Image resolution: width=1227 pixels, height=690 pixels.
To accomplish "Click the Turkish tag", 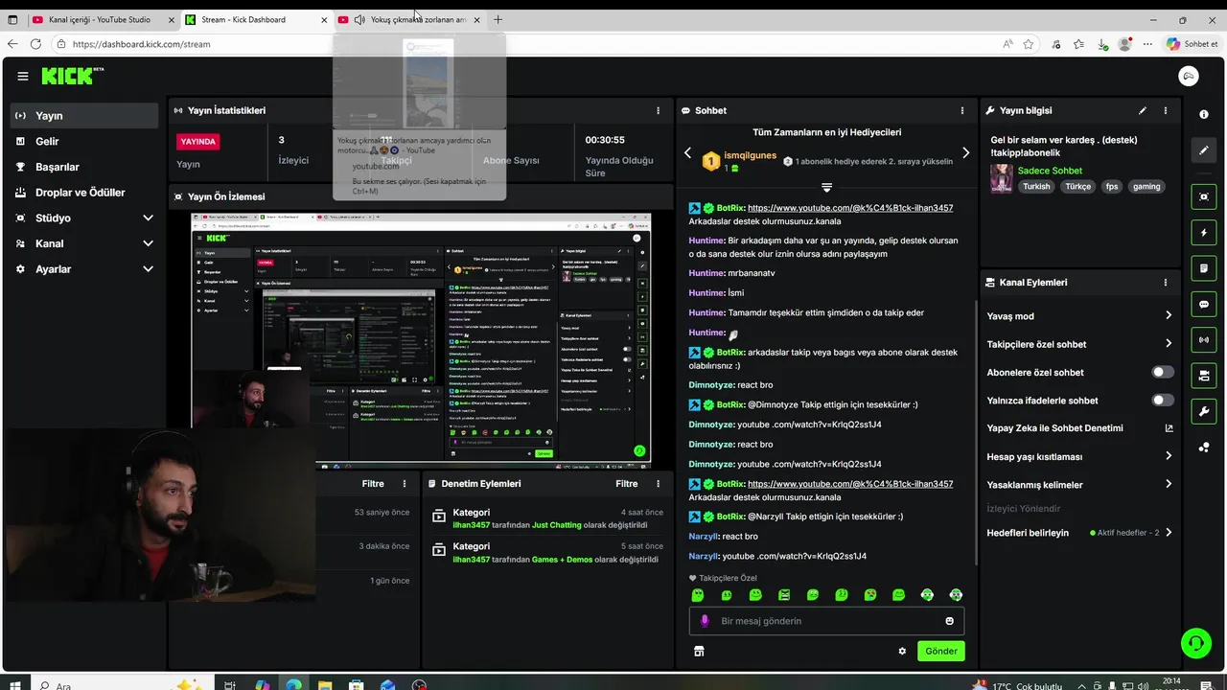I will (1036, 187).
